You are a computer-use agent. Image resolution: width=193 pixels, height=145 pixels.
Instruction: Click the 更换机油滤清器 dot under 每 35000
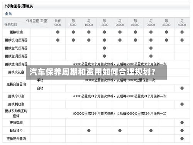(166, 40)
